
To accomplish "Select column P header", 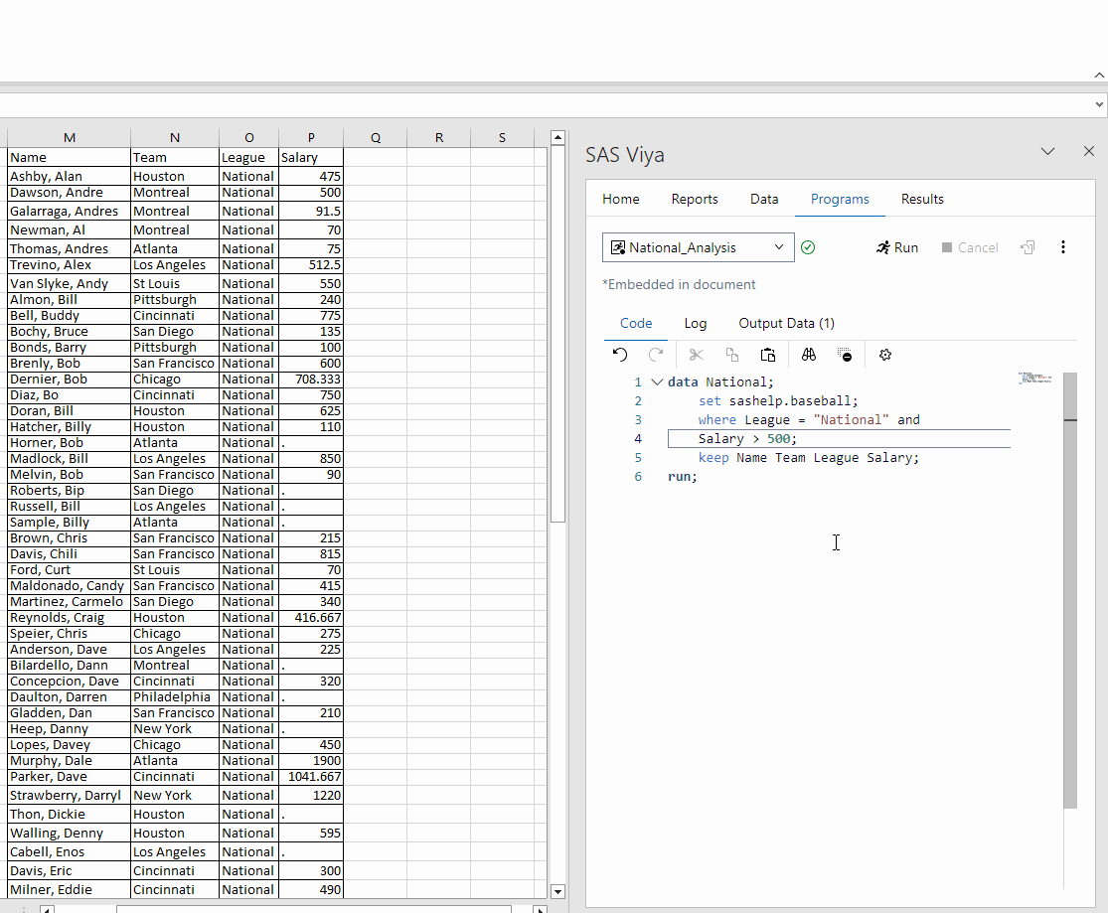I will tap(311, 138).
